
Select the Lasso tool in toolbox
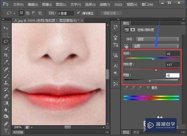6,41
